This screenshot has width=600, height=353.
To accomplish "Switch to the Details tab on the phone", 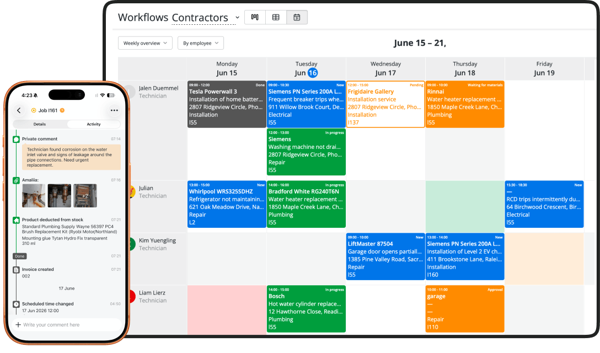I will click(x=40, y=124).
